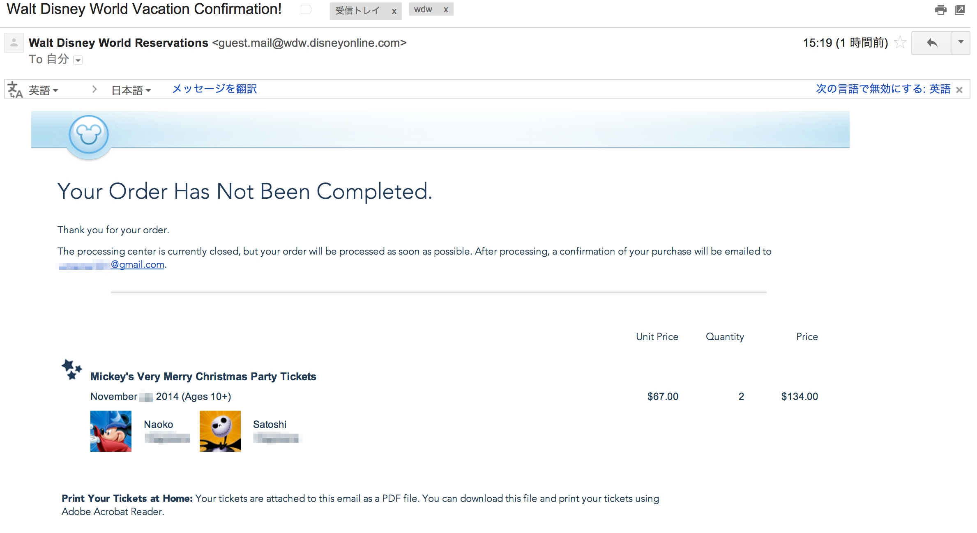Click the メッセージを翻訳 link
The width and height of the screenshot is (977, 533).
(x=214, y=89)
